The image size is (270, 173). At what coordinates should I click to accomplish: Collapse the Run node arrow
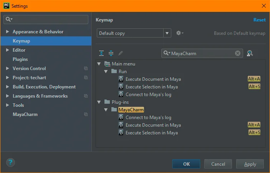106,72
